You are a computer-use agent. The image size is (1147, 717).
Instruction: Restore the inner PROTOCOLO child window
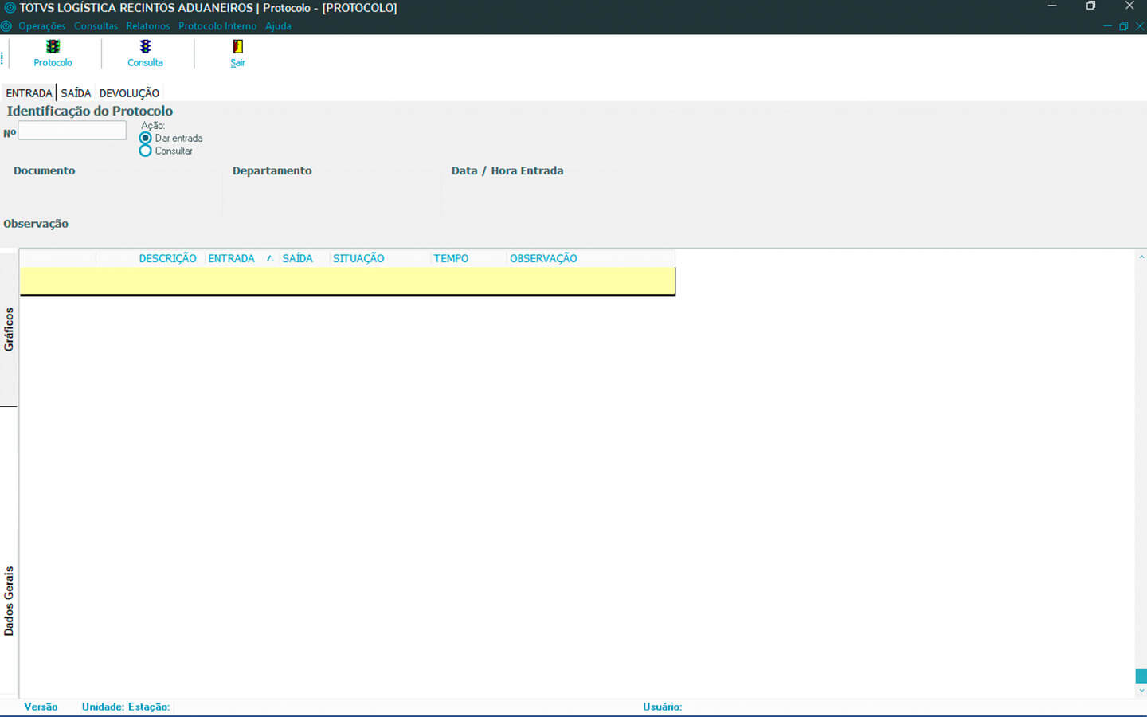click(x=1123, y=26)
